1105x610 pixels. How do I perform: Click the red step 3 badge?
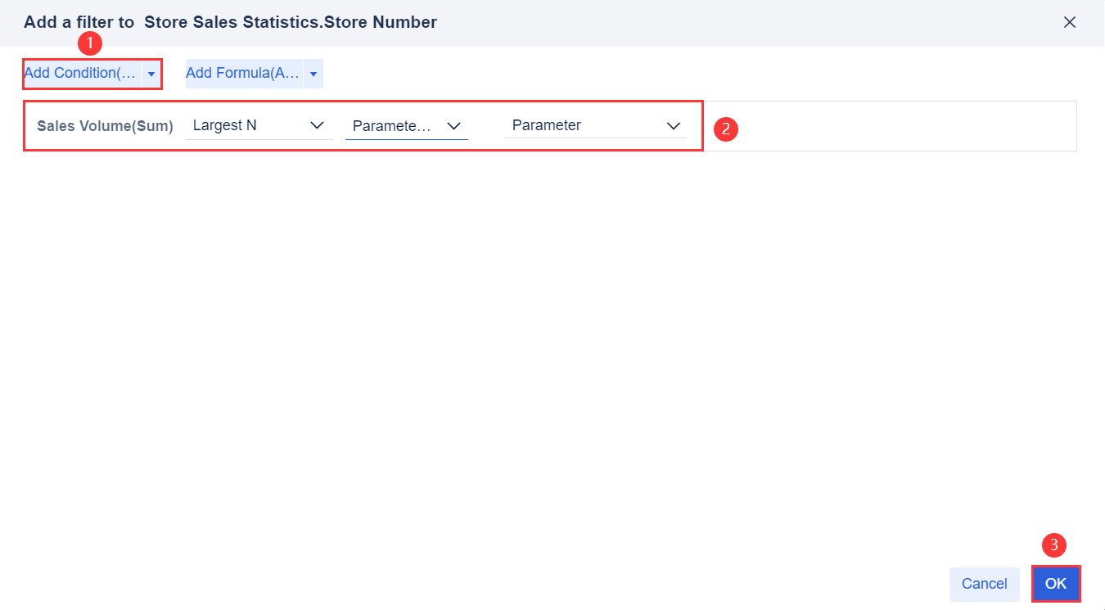(x=1054, y=545)
